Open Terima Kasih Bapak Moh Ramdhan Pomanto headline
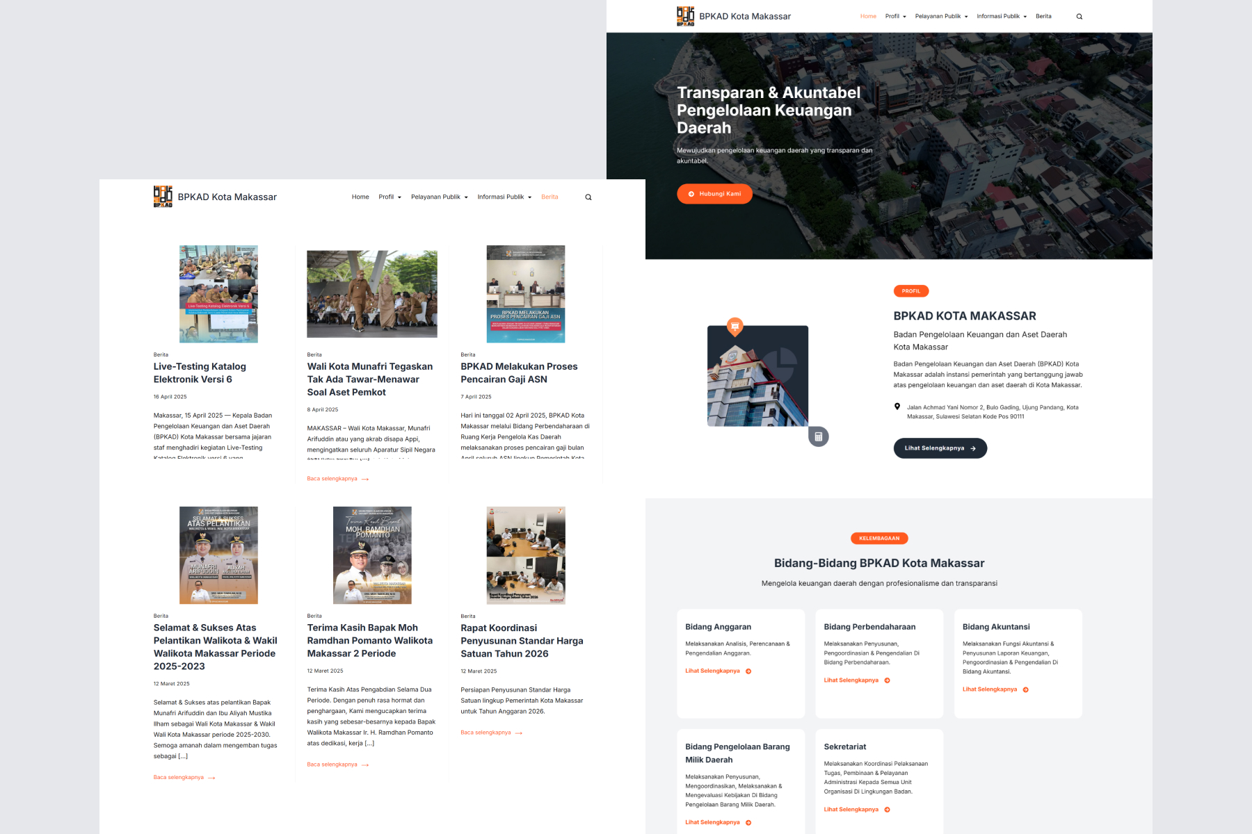The width and height of the screenshot is (1252, 834). pos(370,641)
